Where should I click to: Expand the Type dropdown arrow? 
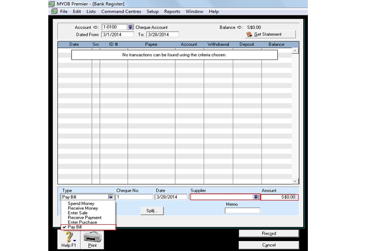(x=111, y=197)
